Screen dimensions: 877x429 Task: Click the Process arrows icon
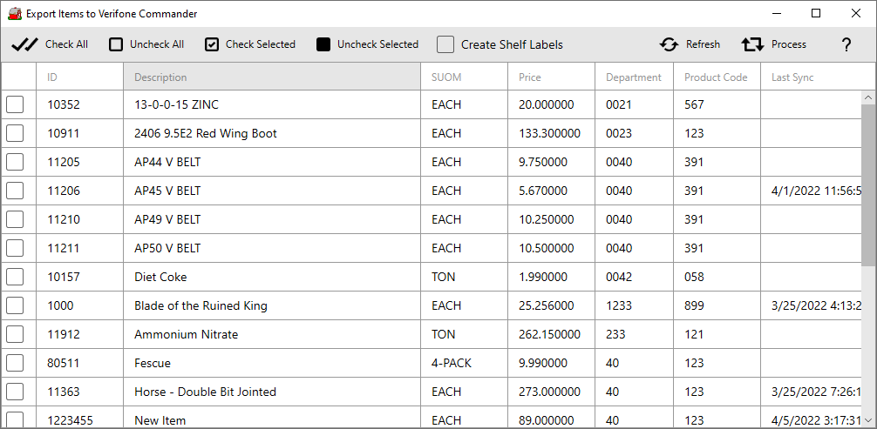tap(752, 44)
